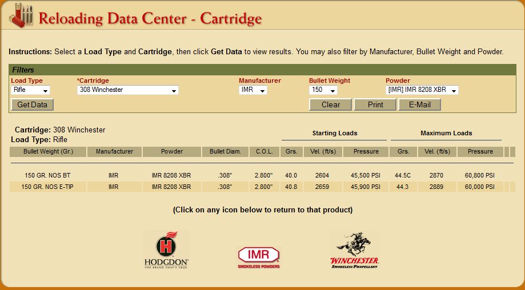Click the Clear filters button
The image size is (525, 290).
coord(330,104)
